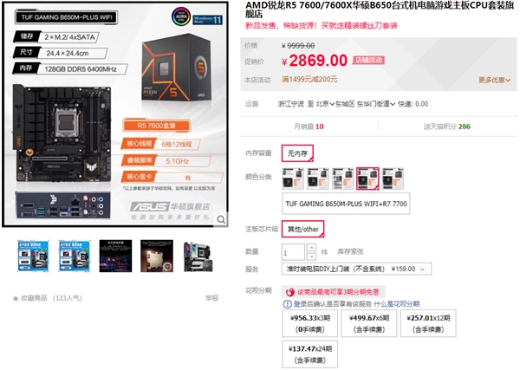Select the 无内存 memory capacity option
Viewport: 520px width, 370px height.
point(297,153)
